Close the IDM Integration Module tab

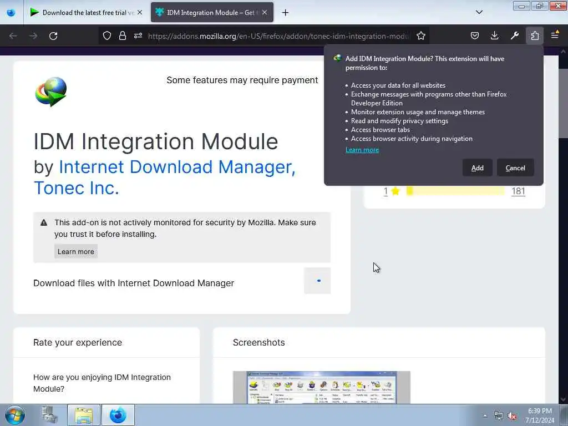point(265,12)
